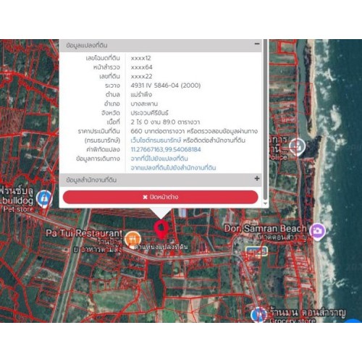Click the ตำแหน่งแปลงที่ดิน label under pin
The image size is (362, 362).
[161, 247]
